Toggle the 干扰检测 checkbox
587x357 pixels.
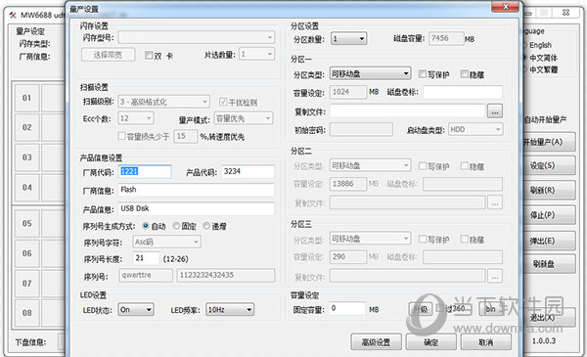[223, 102]
